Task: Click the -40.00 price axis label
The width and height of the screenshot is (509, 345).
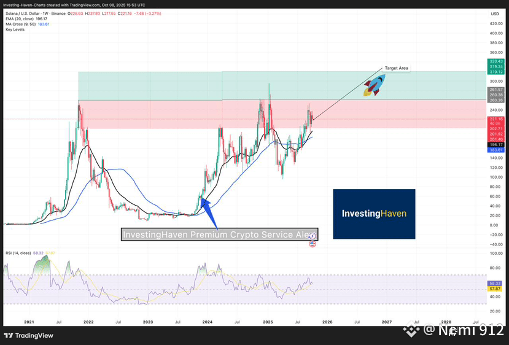Action: [x=495, y=244]
